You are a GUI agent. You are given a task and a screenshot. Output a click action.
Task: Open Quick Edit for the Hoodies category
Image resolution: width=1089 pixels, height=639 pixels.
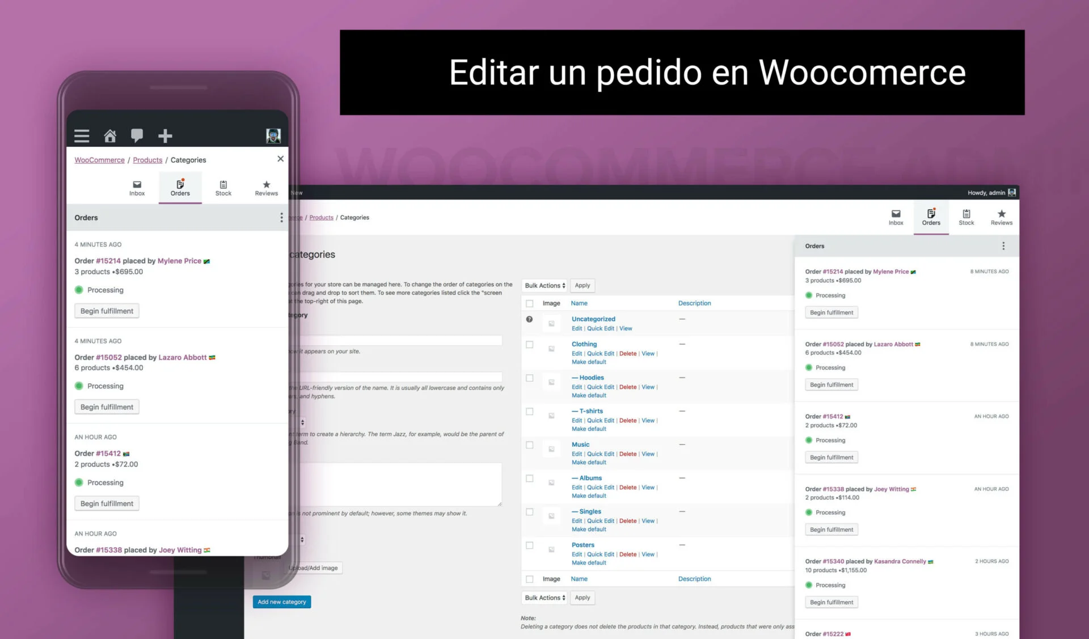pyautogui.click(x=600, y=387)
